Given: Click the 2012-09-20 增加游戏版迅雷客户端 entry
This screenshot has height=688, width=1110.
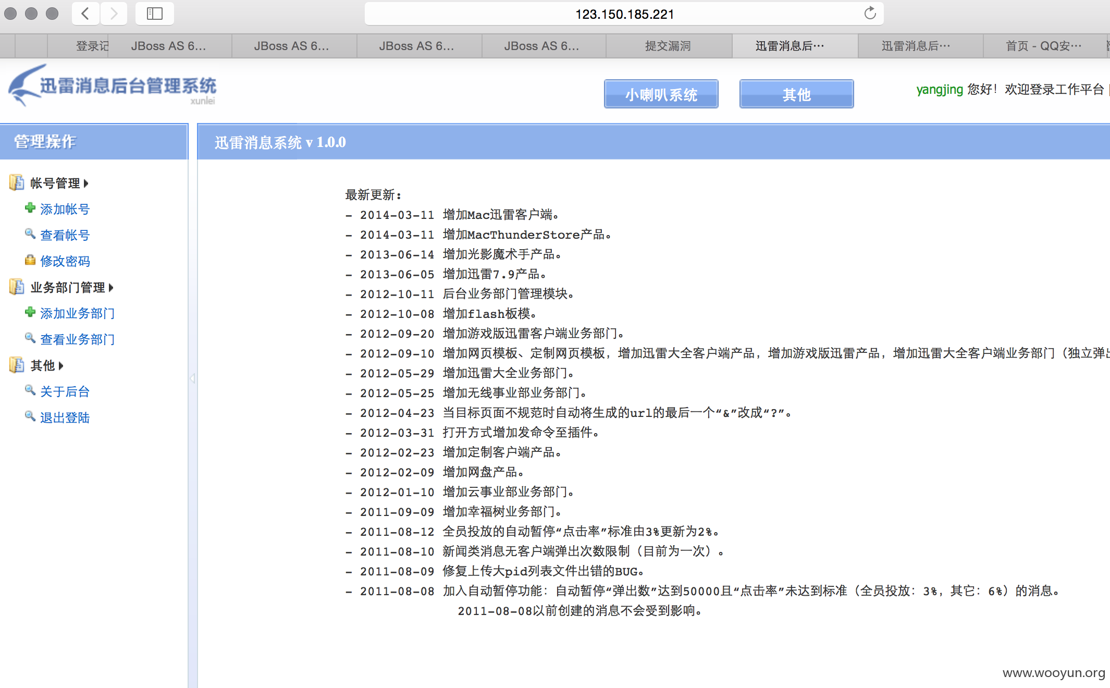Looking at the screenshot, I should [x=485, y=334].
